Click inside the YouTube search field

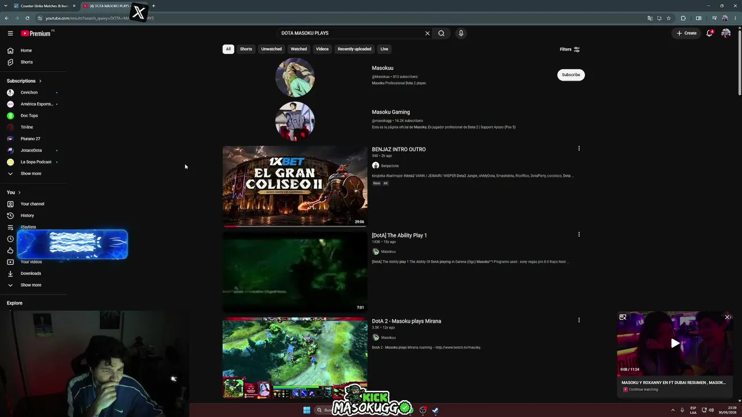pyautogui.click(x=351, y=33)
